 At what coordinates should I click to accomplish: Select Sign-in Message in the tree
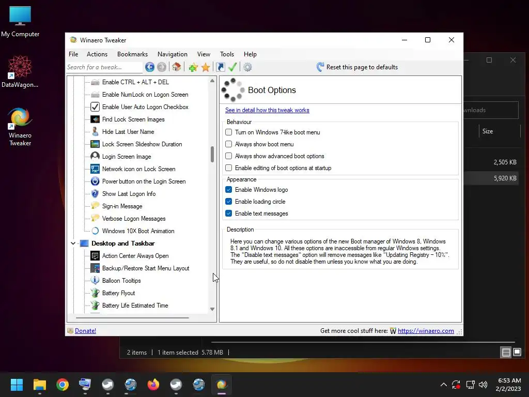click(122, 206)
